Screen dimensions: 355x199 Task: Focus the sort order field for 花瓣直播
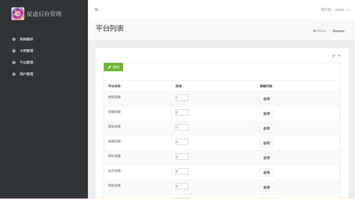[182, 113]
